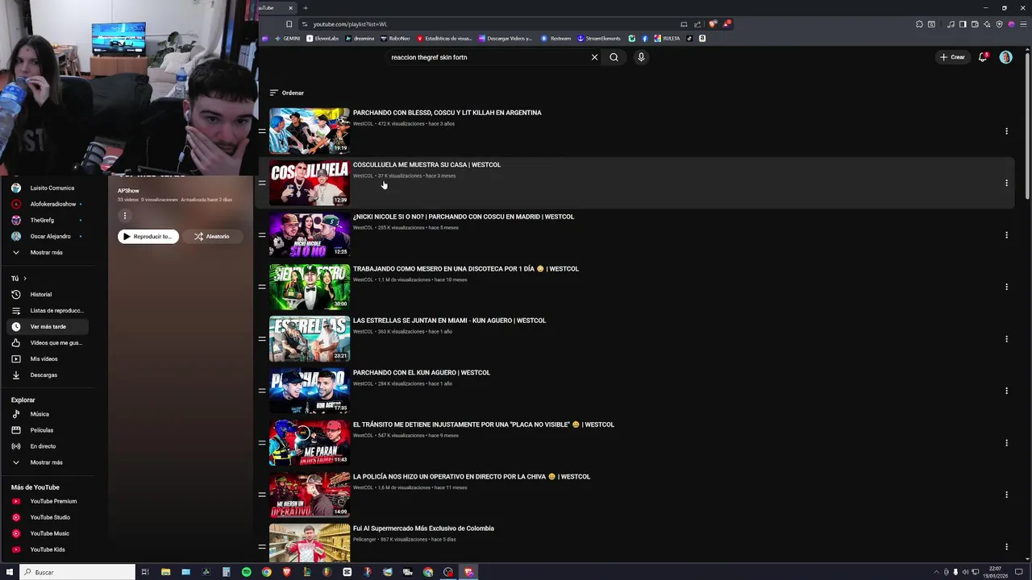Open Mis videos in sidebar
Viewport: 1032px width, 580px height.
point(48,358)
